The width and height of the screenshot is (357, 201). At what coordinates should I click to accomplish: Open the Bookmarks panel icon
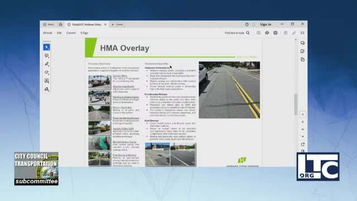tap(302, 51)
